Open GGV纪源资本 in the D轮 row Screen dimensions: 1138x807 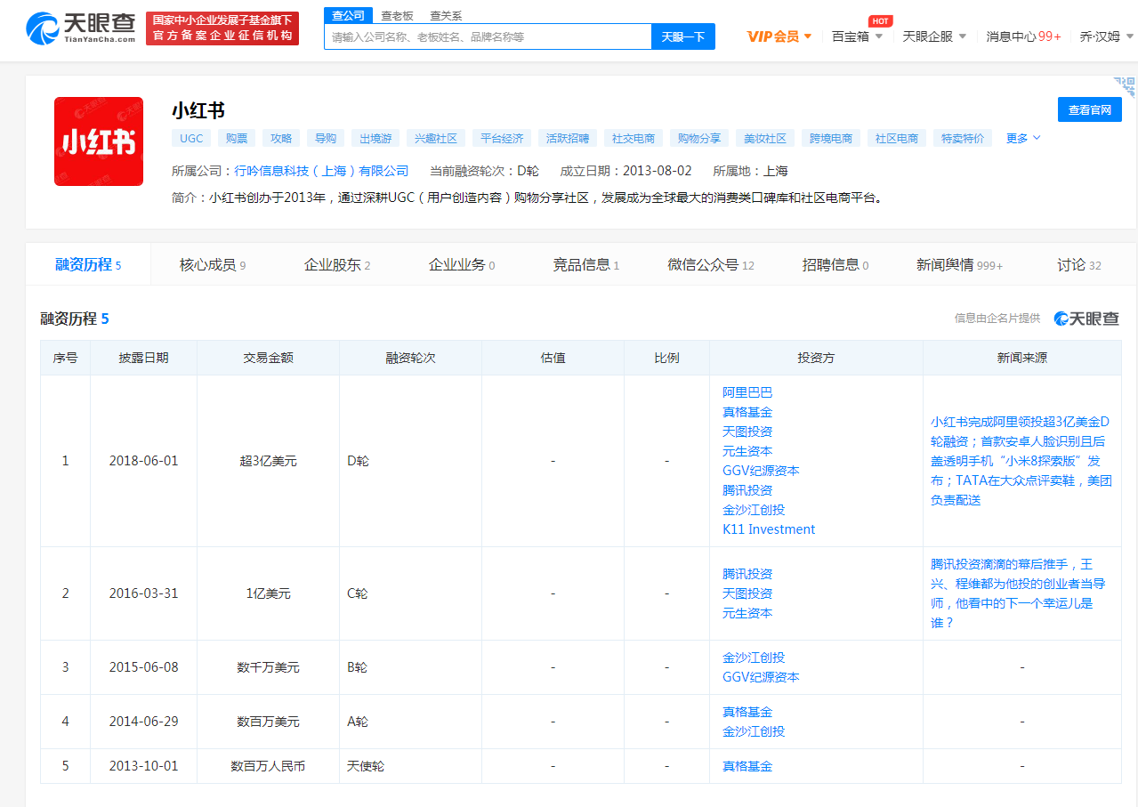761,471
